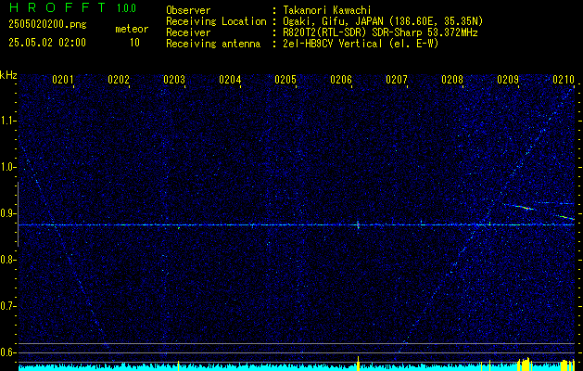
Task: Click the bright meteor echo near 0209
Action: pos(525,207)
